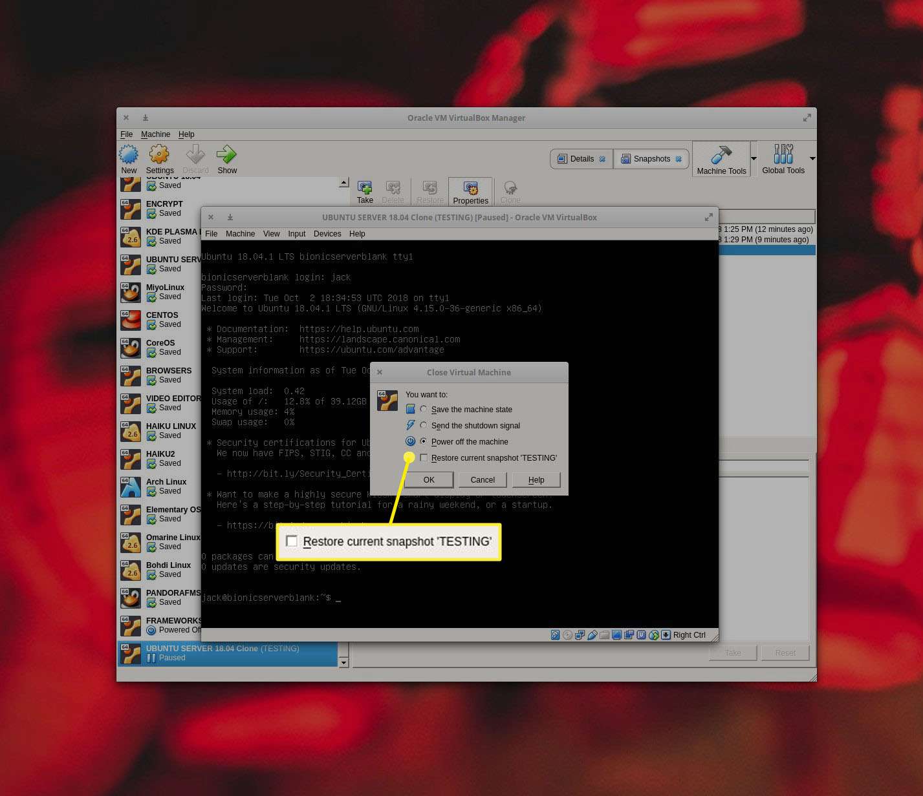Click hard disk activity status icon

coord(555,635)
